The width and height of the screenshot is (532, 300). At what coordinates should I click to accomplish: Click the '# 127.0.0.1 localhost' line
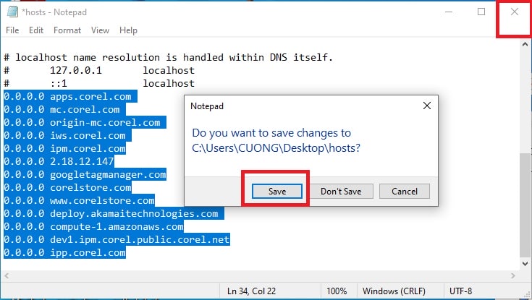click(99, 70)
